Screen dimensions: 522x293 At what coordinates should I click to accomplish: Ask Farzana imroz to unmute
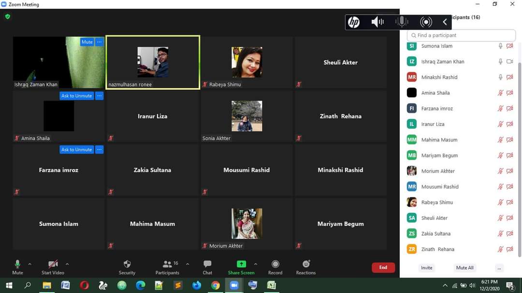tap(76, 150)
